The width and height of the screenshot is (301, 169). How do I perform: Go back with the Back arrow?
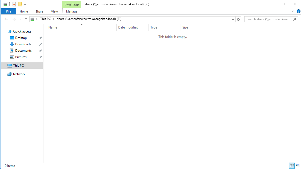click(6, 19)
